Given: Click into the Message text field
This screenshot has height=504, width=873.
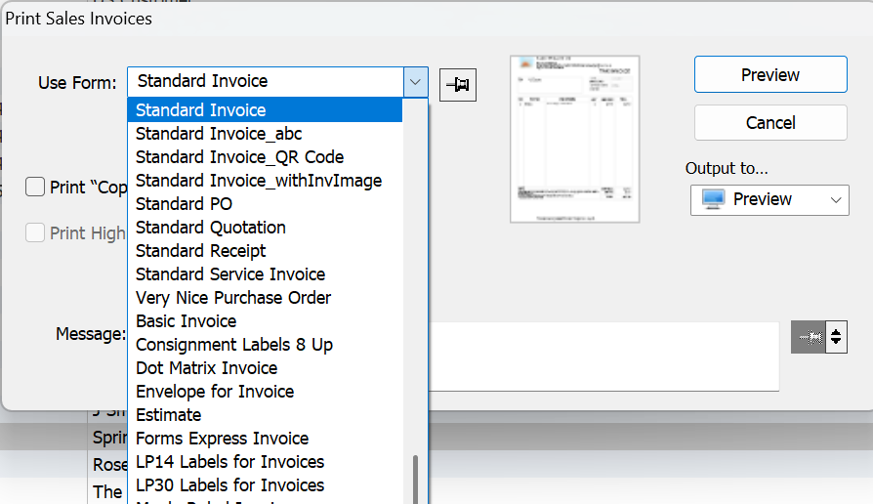Looking at the screenshot, I should pyautogui.click(x=603, y=357).
